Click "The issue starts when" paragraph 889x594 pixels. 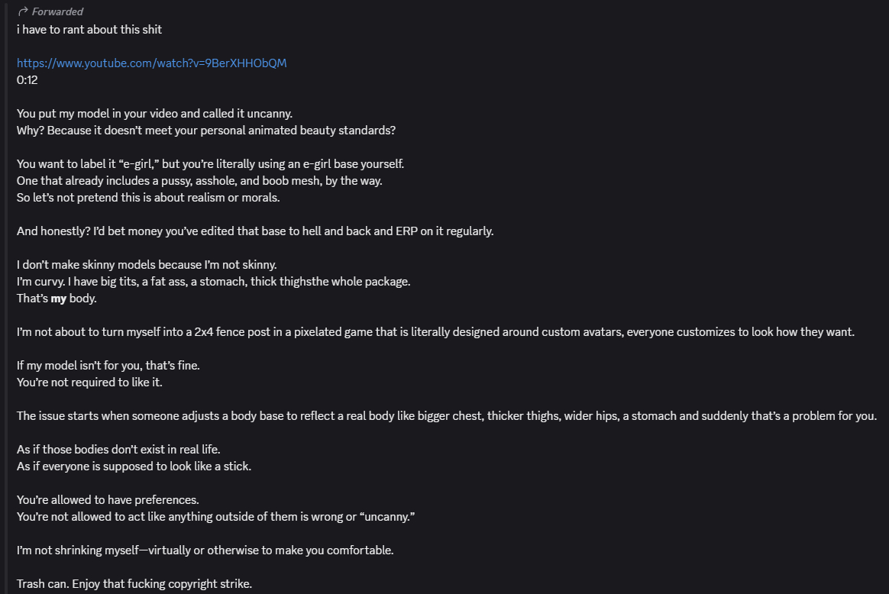coord(447,416)
